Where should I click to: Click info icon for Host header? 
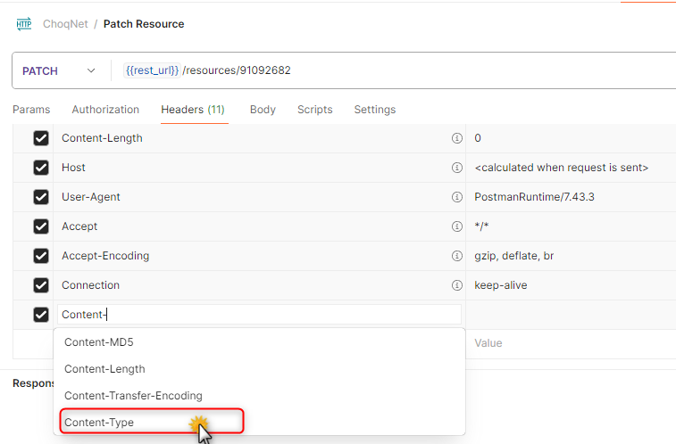click(x=457, y=168)
